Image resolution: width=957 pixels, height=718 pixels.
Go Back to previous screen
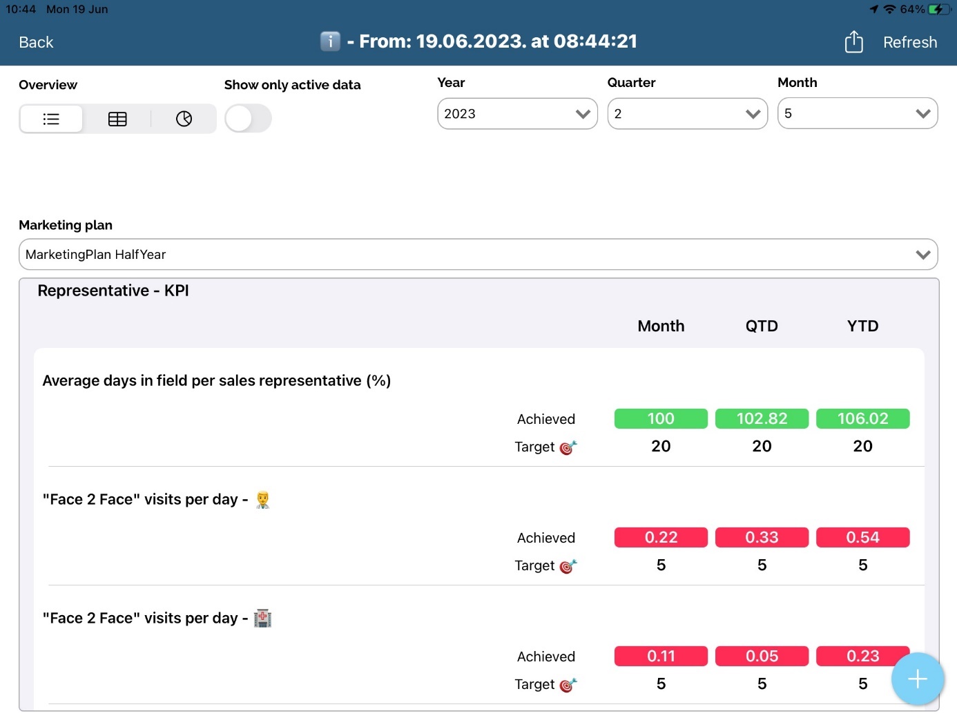coord(36,42)
